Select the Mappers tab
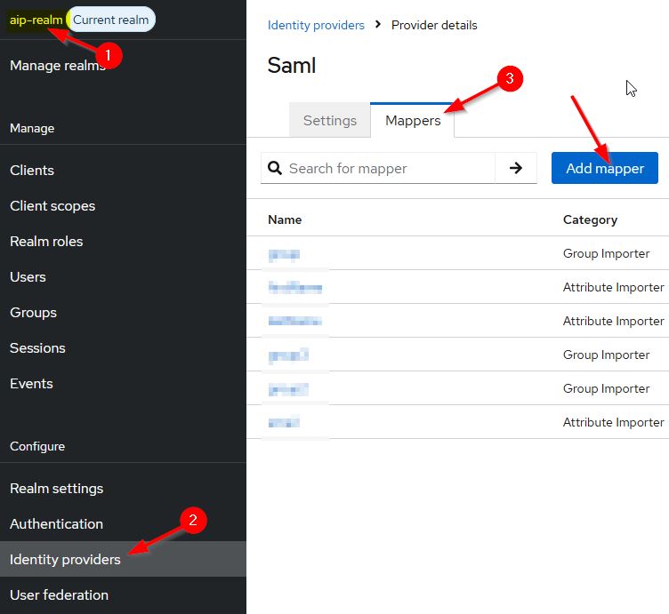Screen dimensions: 669x614 pos(412,121)
